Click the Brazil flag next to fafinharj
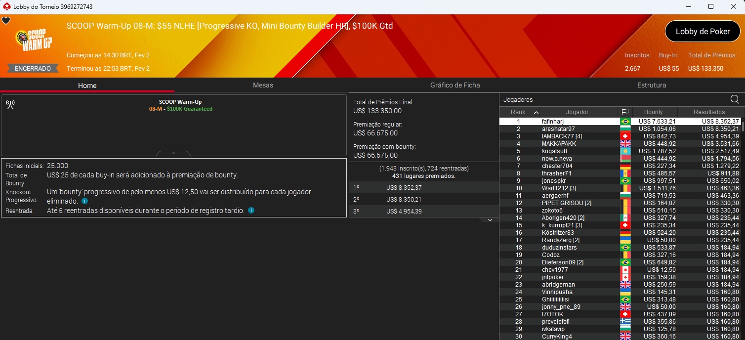745x340 pixels. coord(625,122)
